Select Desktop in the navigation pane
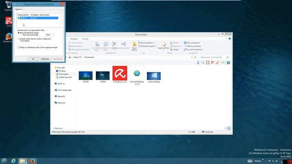This screenshot has height=164, width=292. [x=61, y=71]
